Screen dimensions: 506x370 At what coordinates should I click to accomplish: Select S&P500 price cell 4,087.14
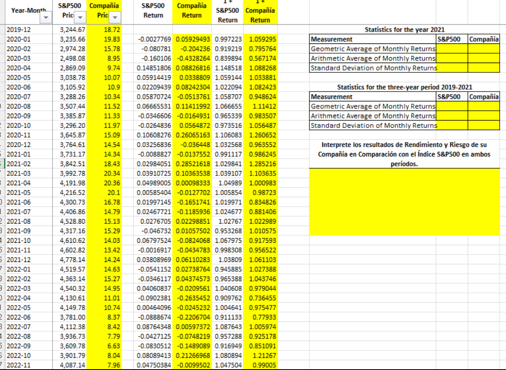(70, 365)
